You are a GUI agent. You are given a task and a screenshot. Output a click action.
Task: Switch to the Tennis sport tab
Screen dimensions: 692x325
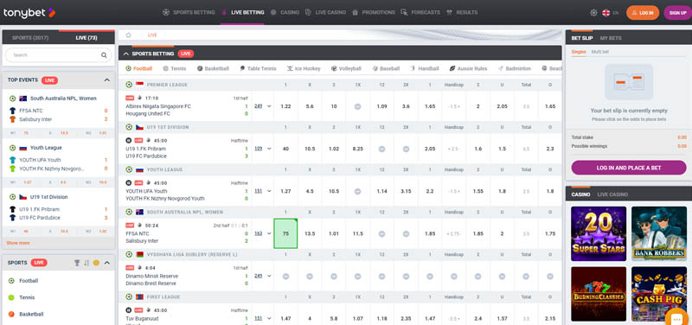[x=175, y=69]
